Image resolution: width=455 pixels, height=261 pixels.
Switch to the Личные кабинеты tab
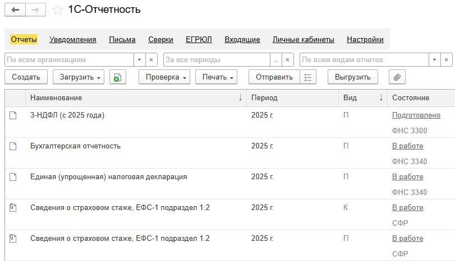pos(303,39)
